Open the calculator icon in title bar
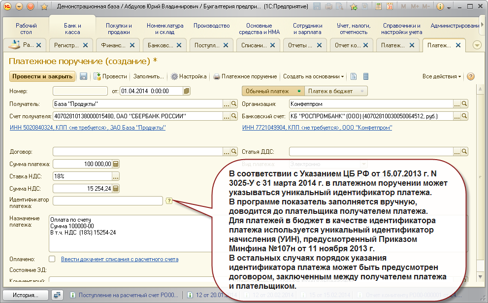Viewport: 488px width, 303px height. (x=379, y=6)
